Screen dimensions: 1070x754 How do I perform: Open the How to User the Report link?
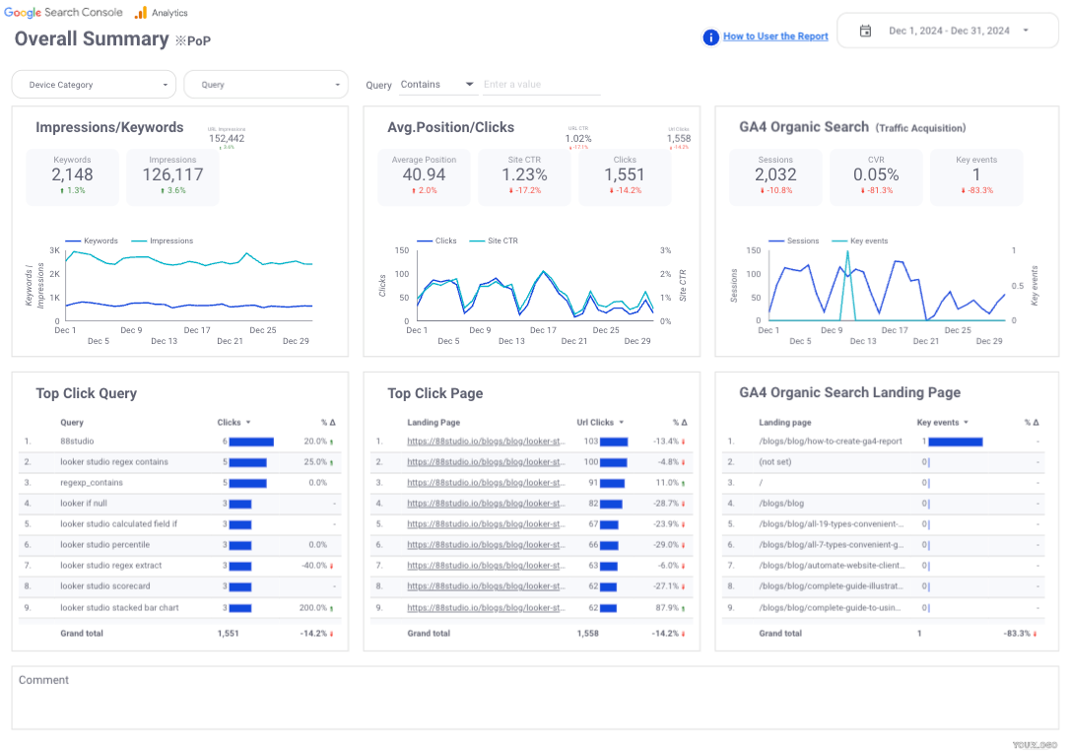tap(775, 36)
